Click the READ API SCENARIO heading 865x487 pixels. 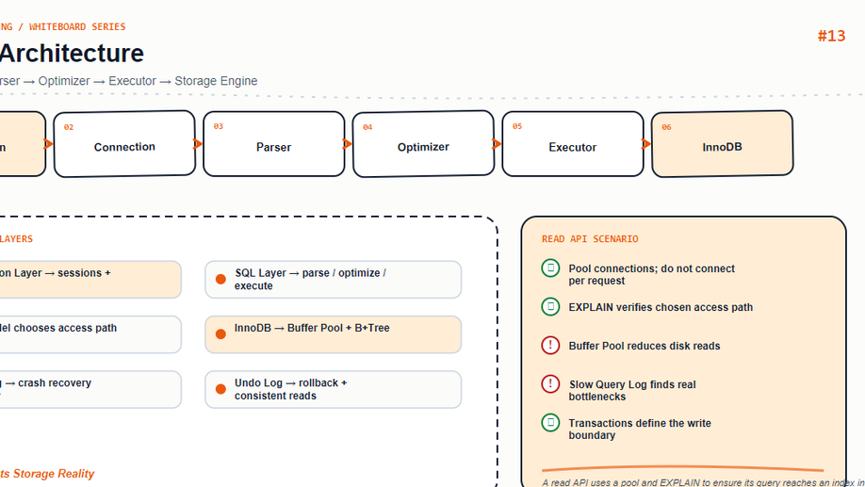coord(590,239)
